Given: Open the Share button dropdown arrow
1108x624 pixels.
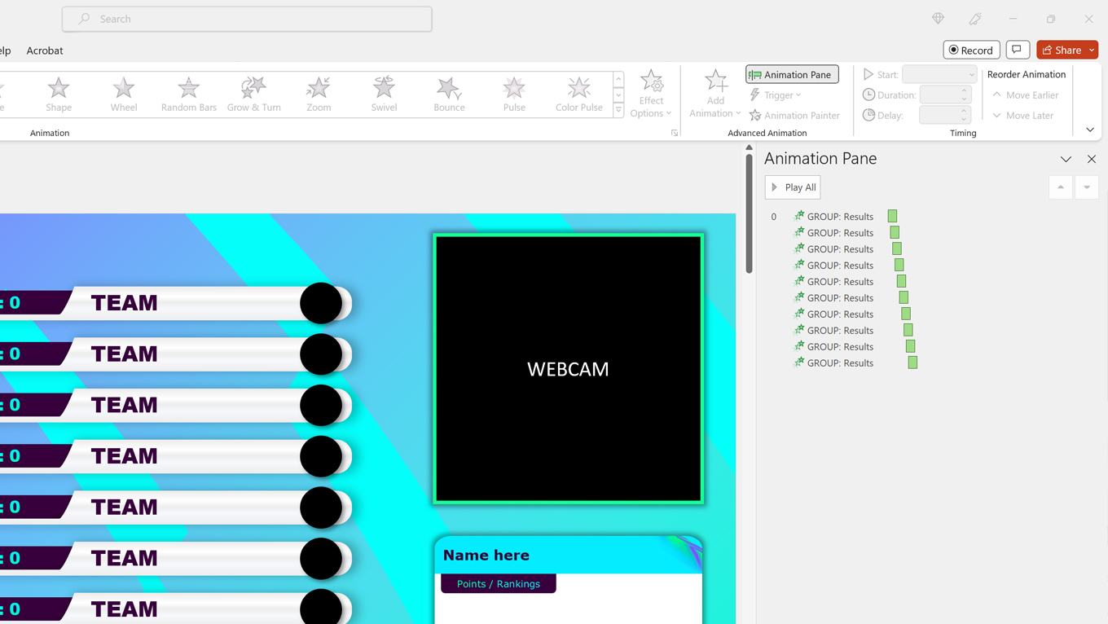Looking at the screenshot, I should coord(1092,50).
